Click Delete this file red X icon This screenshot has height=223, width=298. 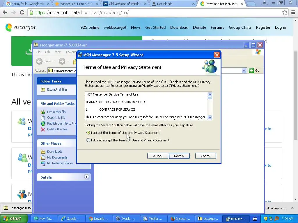[43, 130]
